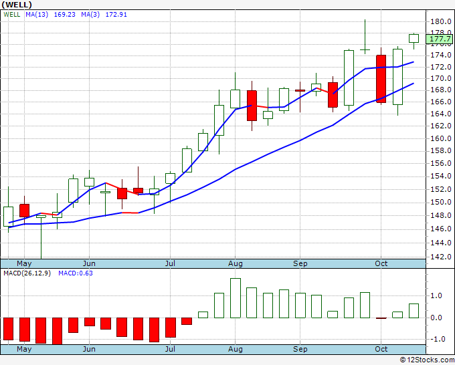
Task: Click the 152.0 price axis label
Action: tap(441, 189)
